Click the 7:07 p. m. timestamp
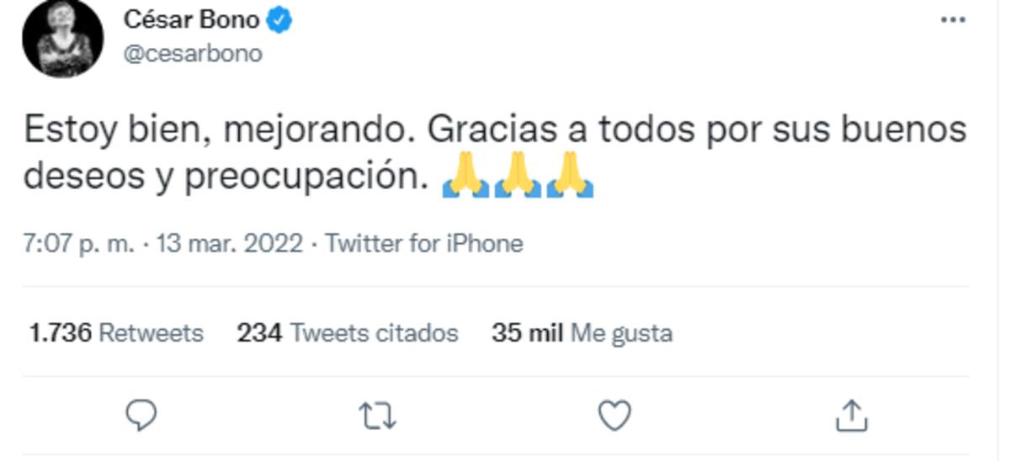This screenshot has height=461, width=1010. (78, 244)
